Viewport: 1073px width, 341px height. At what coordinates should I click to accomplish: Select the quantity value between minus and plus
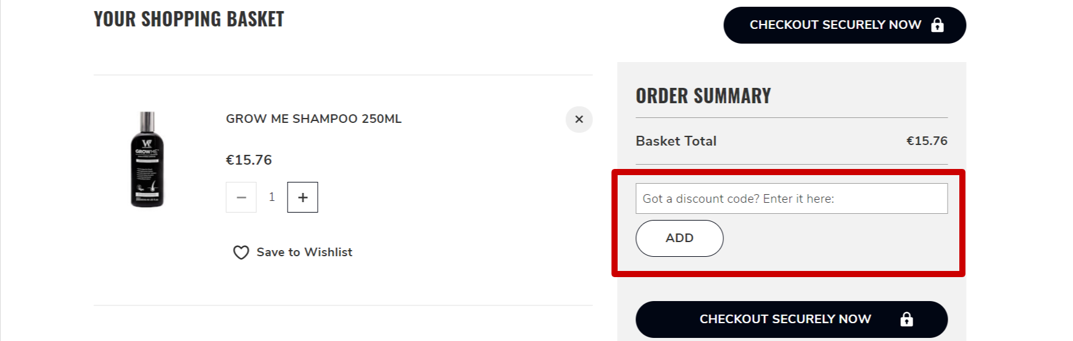coord(272,197)
